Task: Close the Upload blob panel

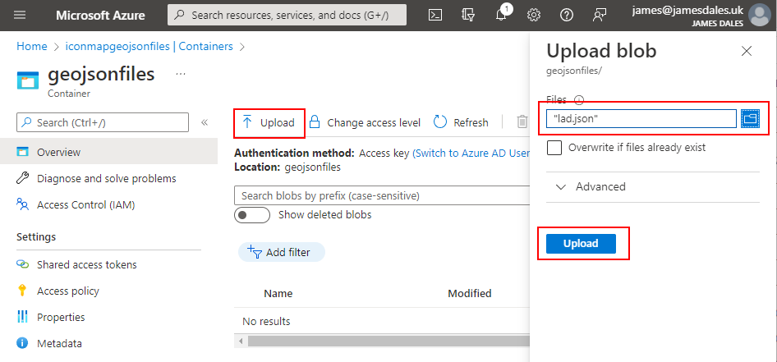Action: tap(747, 51)
